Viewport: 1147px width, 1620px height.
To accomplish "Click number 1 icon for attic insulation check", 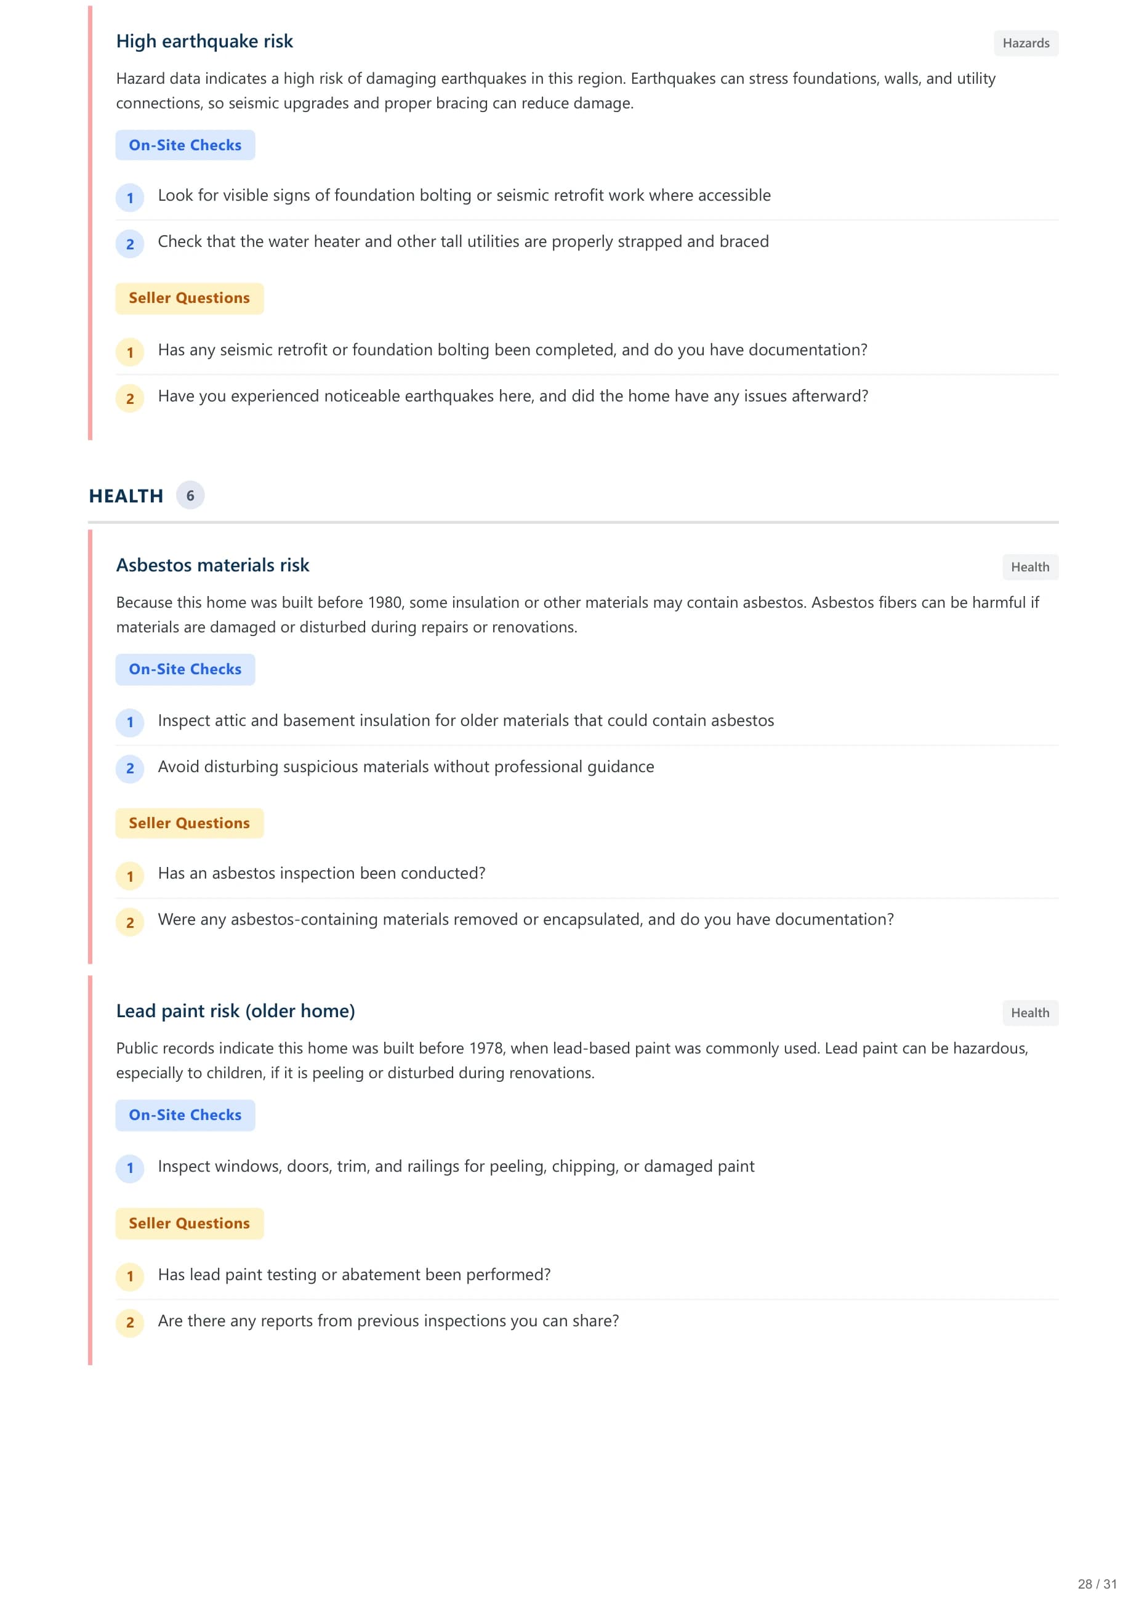I will pos(130,722).
